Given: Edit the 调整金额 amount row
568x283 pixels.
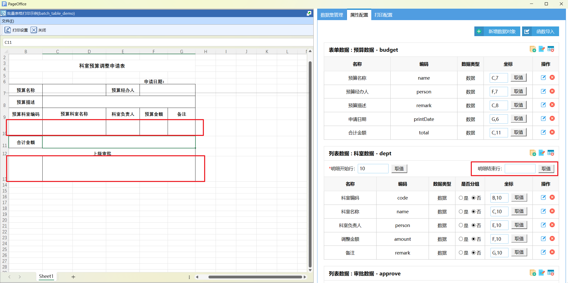Looking at the screenshot, I should tap(543, 239).
